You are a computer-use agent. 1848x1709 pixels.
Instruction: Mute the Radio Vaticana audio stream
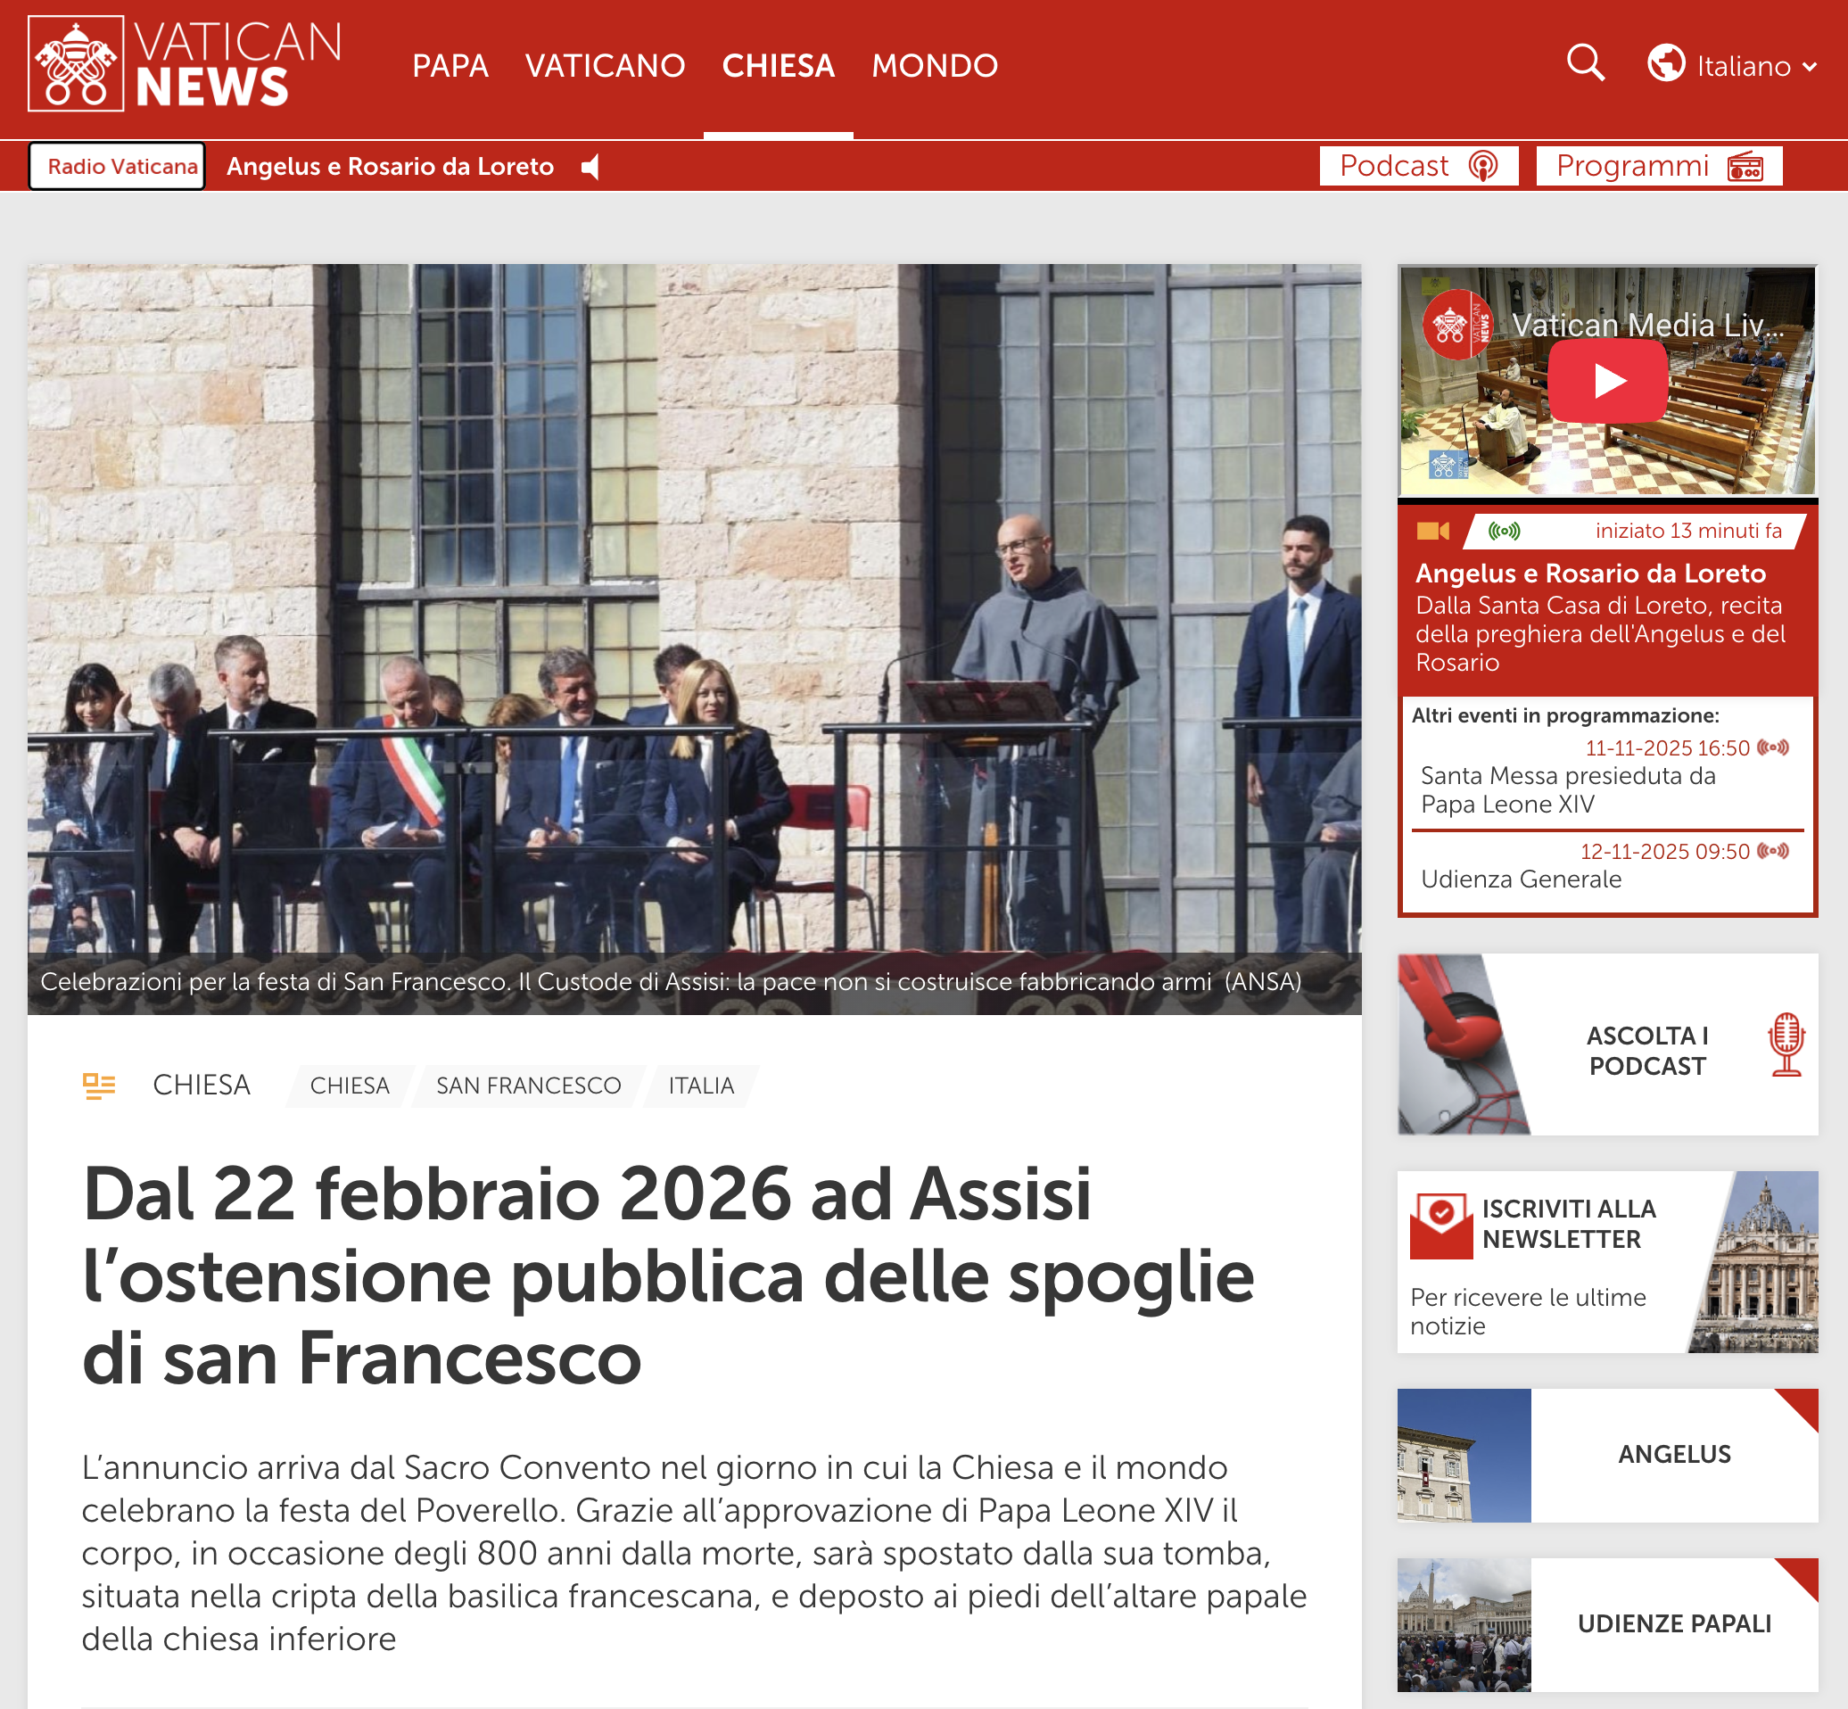pos(589,167)
